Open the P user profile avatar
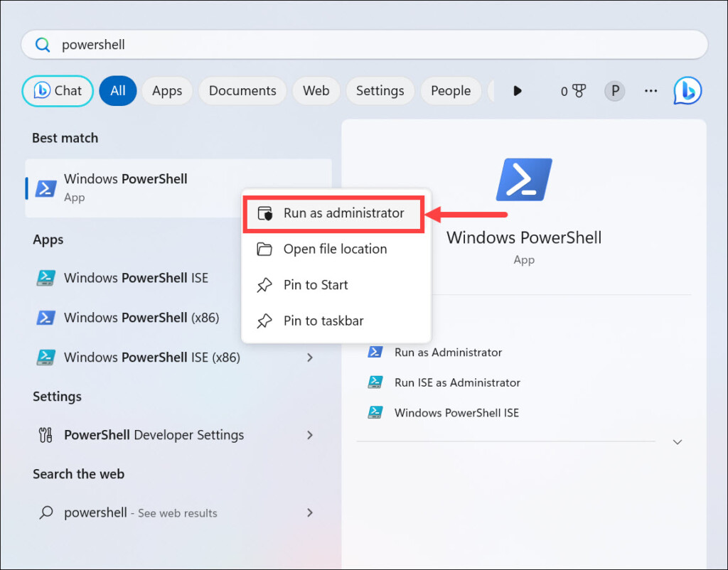This screenshot has width=728, height=570. pos(614,91)
